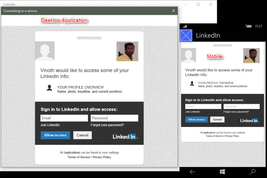267x178 pixels.
Task: Click the LinkedIn logo in desktop dialog
Action: pos(125,136)
